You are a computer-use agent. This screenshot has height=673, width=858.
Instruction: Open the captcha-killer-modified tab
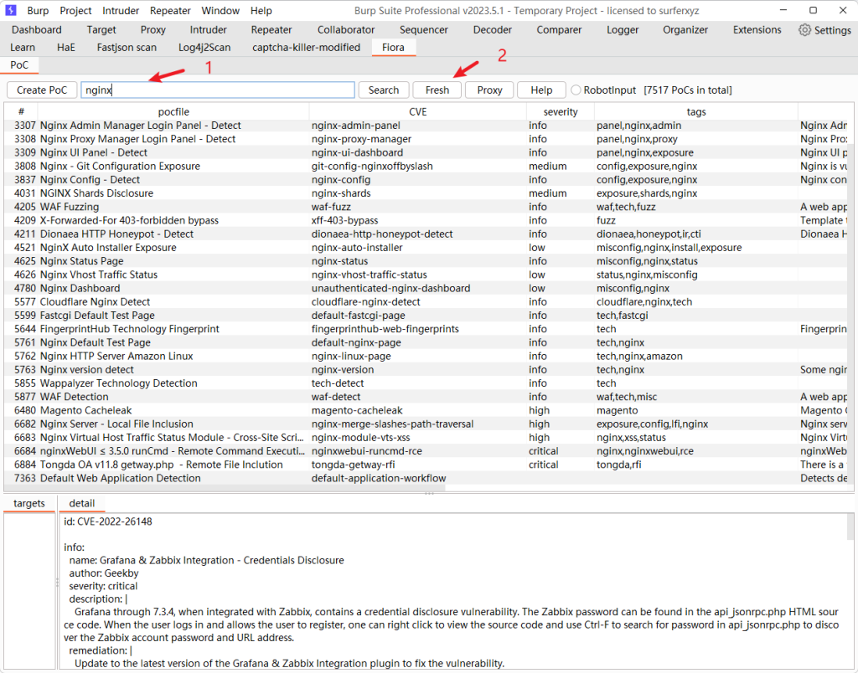[x=306, y=48]
